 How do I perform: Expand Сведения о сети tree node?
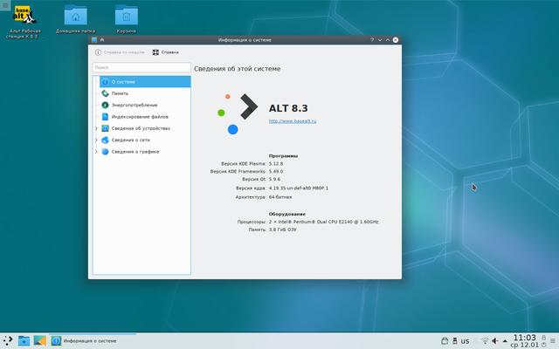[x=96, y=140]
